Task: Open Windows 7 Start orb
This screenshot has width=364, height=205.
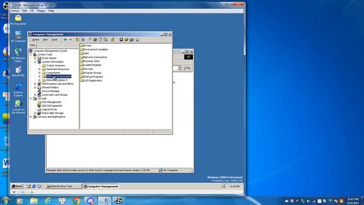Action: [x=5, y=201]
